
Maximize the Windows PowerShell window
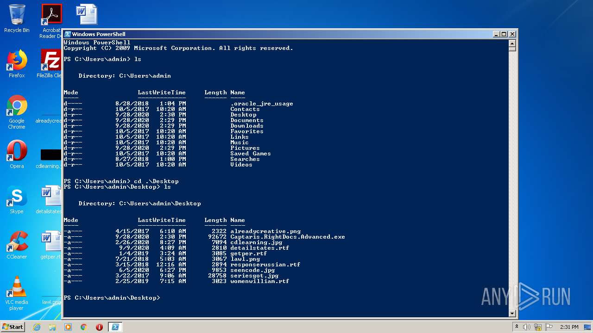tap(504, 34)
